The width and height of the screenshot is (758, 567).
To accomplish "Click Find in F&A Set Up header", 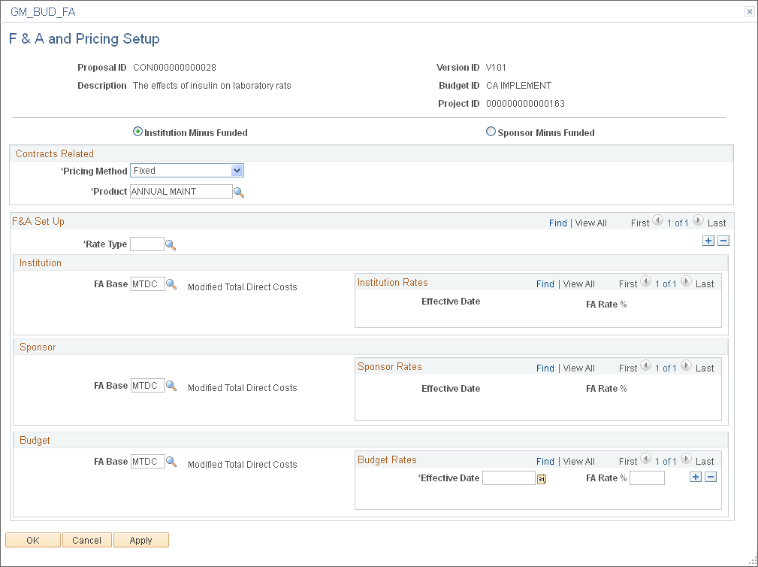I will tap(558, 223).
